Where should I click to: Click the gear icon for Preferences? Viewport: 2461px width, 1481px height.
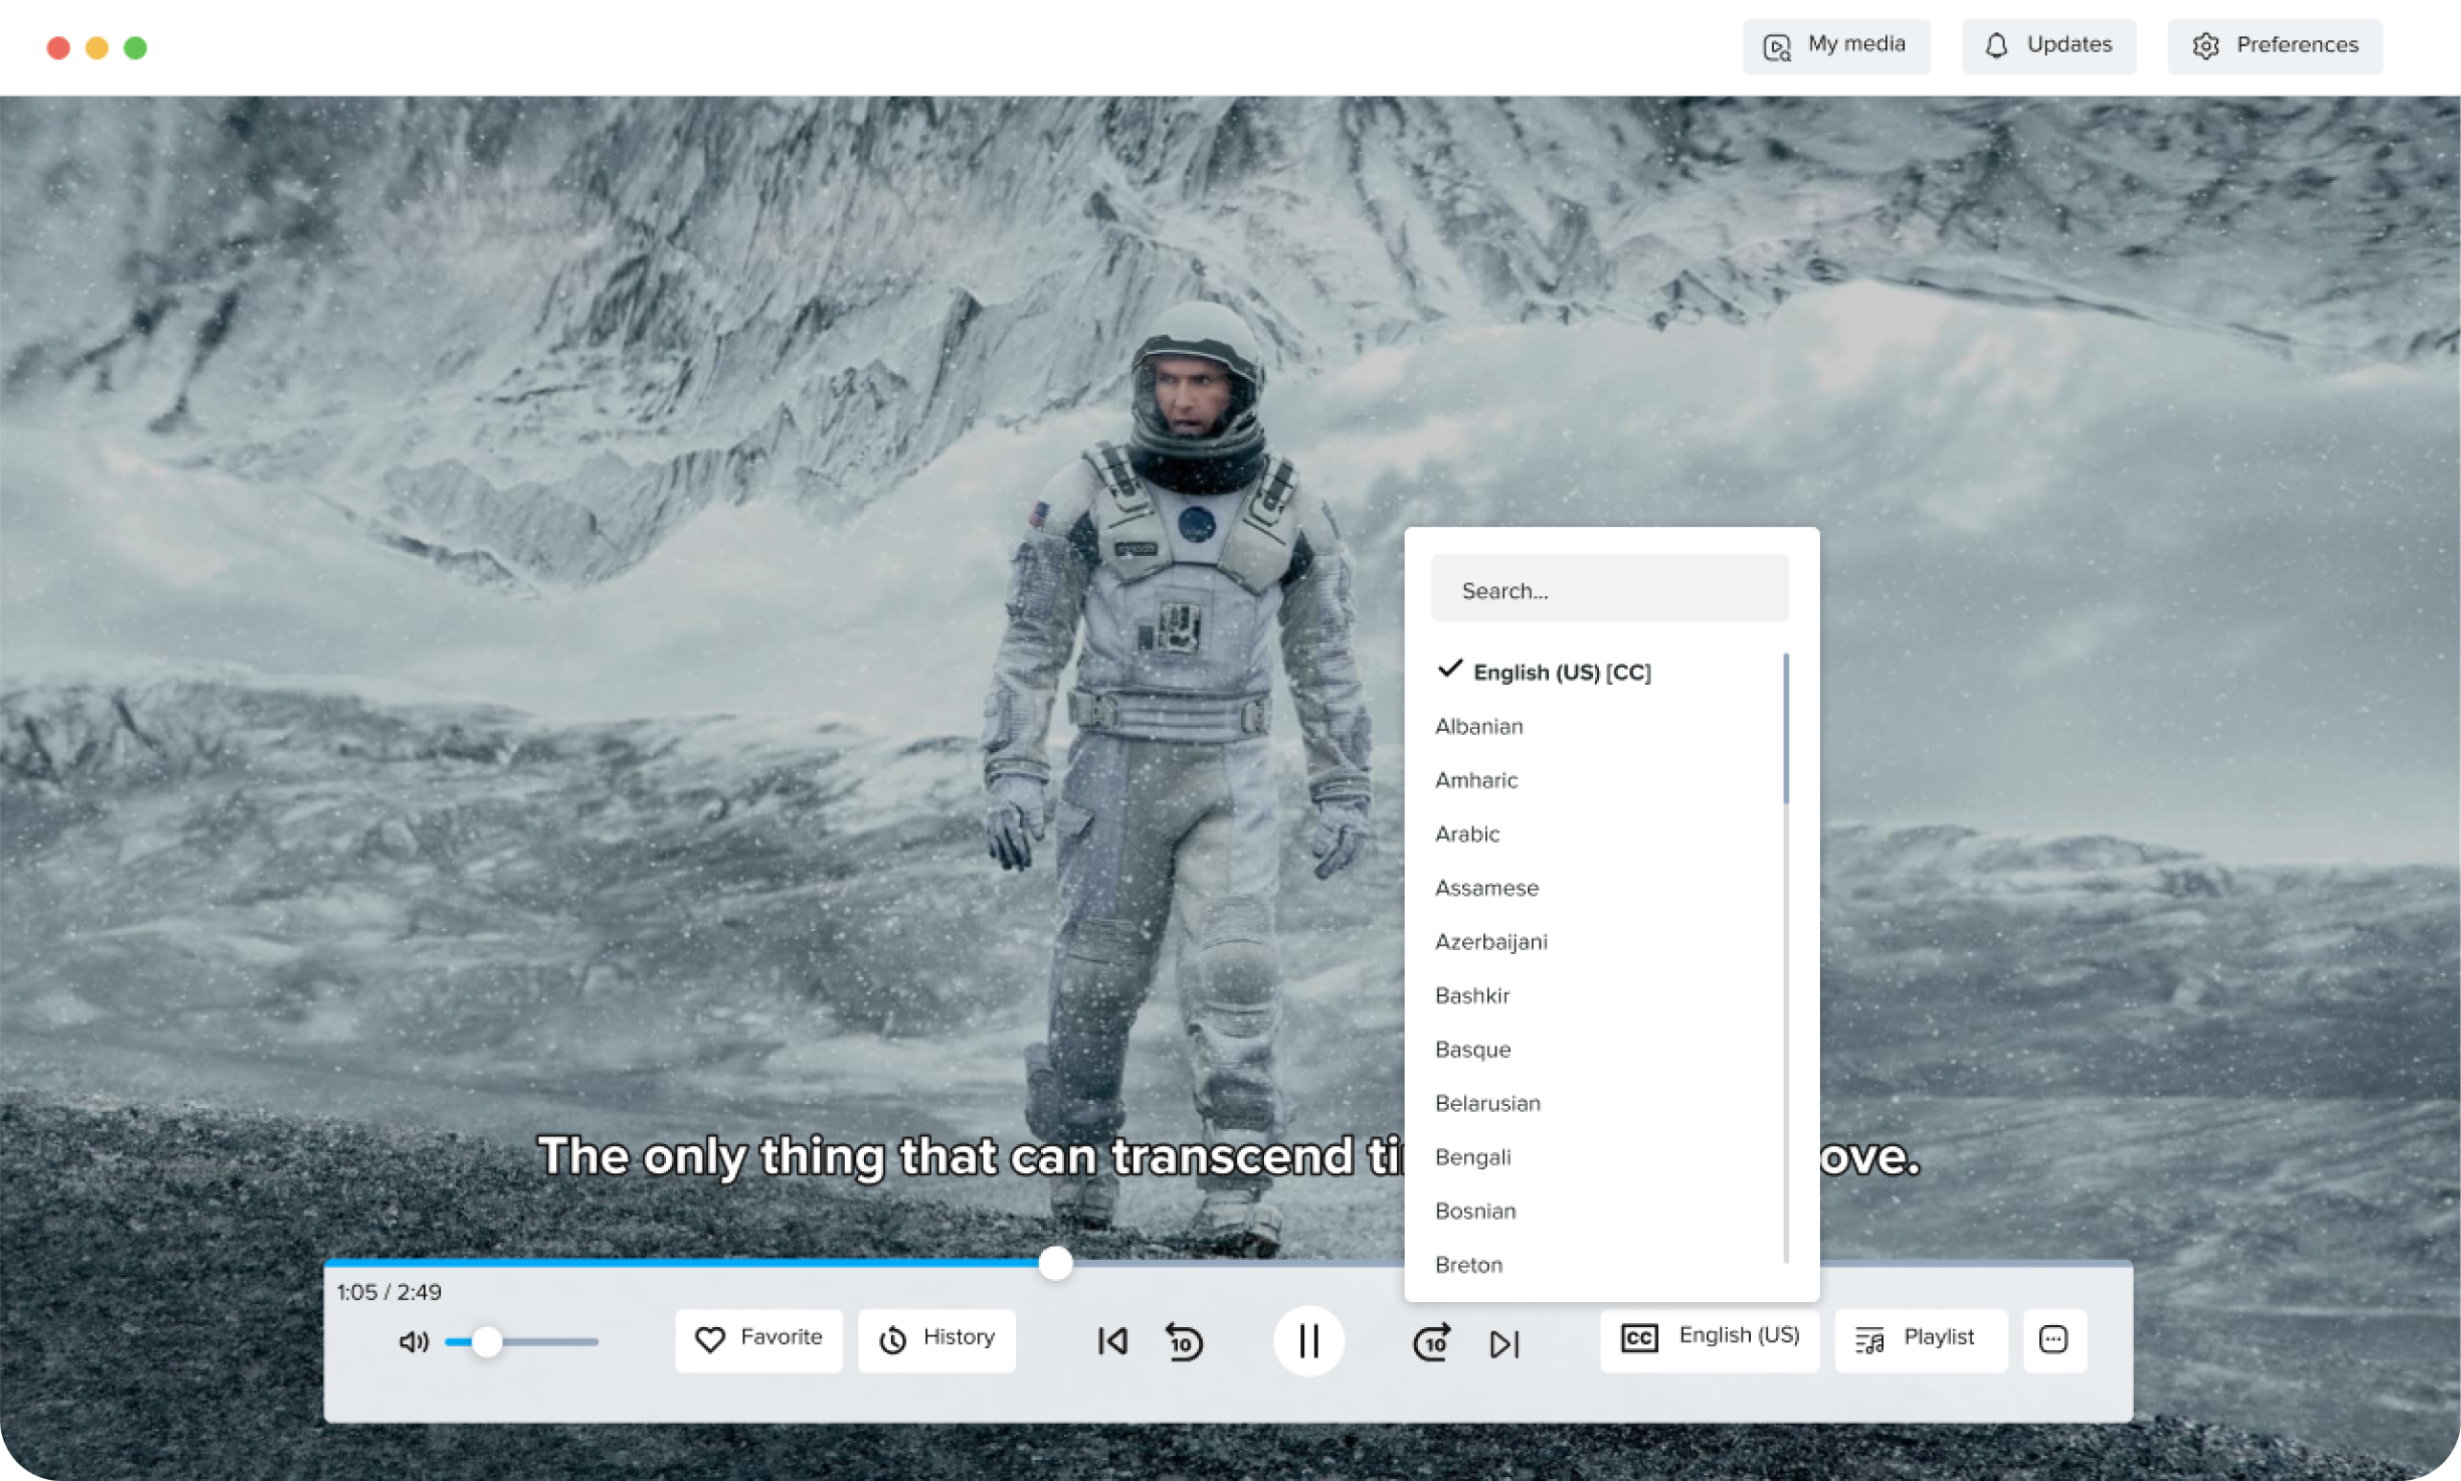pyautogui.click(x=2206, y=47)
